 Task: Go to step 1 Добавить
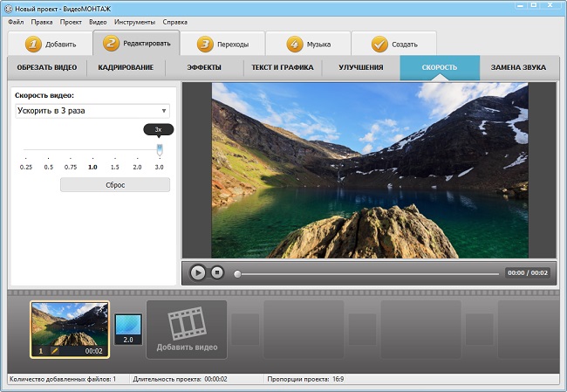click(50, 44)
